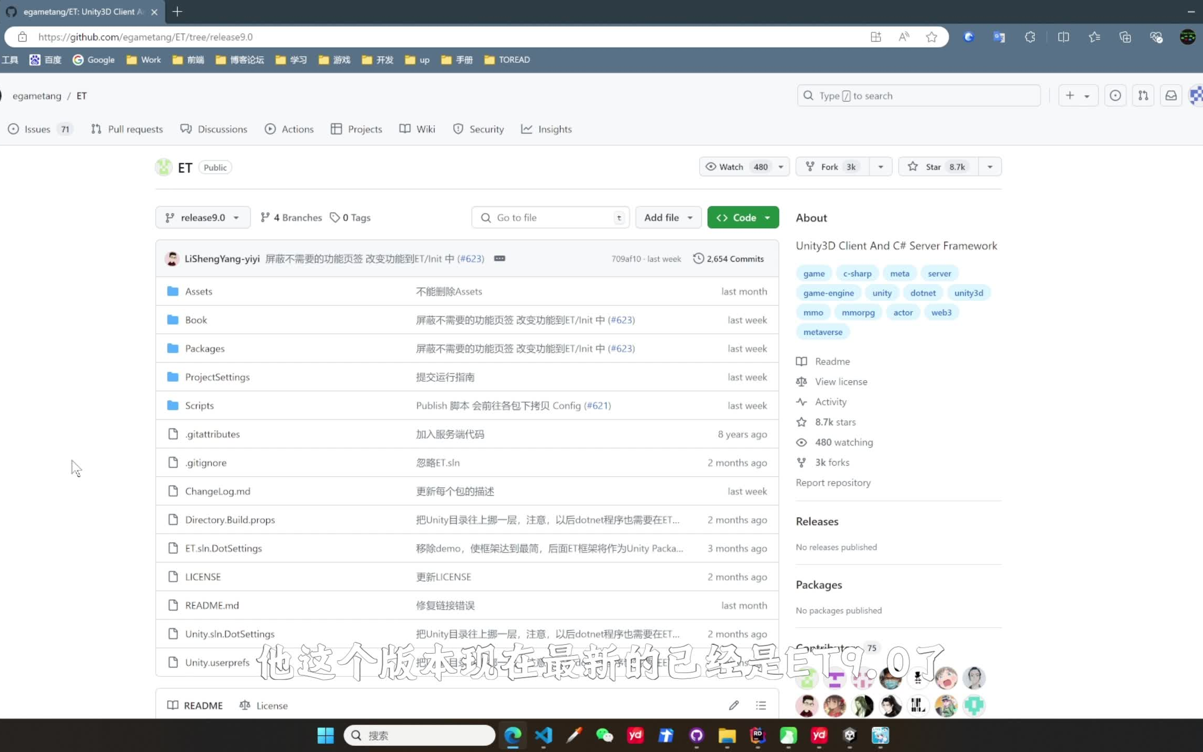View the 4 Branches link
Screen dimensions: 1203x752
(x=291, y=217)
